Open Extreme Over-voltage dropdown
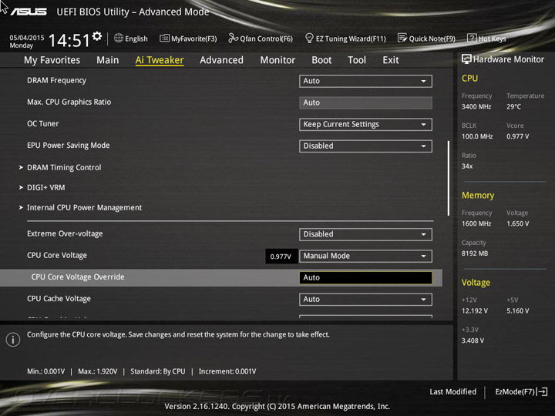This screenshot has width=555, height=416. coord(365,234)
